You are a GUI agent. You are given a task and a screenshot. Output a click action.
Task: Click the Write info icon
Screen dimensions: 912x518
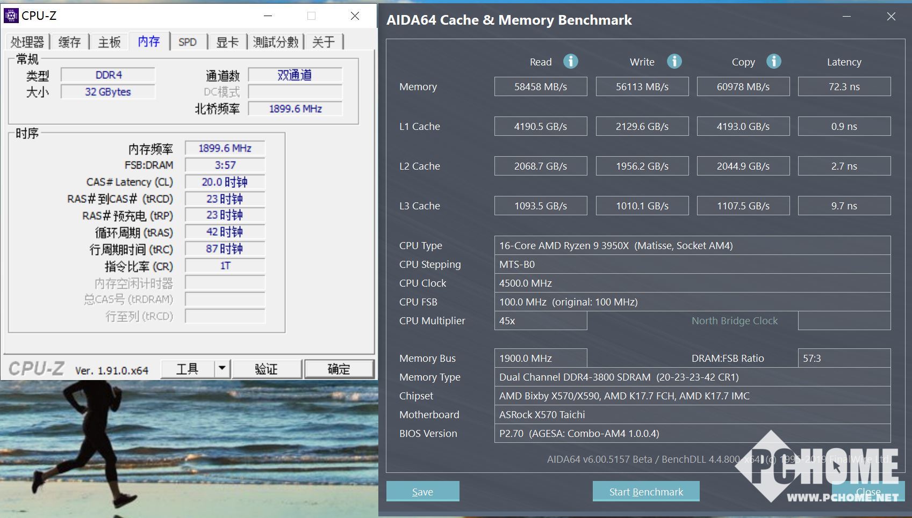click(674, 62)
